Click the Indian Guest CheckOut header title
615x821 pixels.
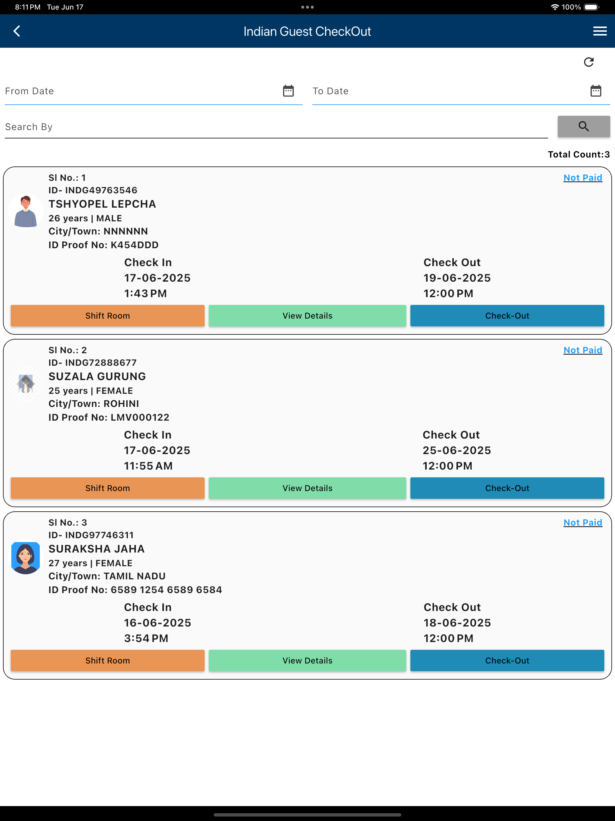point(307,32)
